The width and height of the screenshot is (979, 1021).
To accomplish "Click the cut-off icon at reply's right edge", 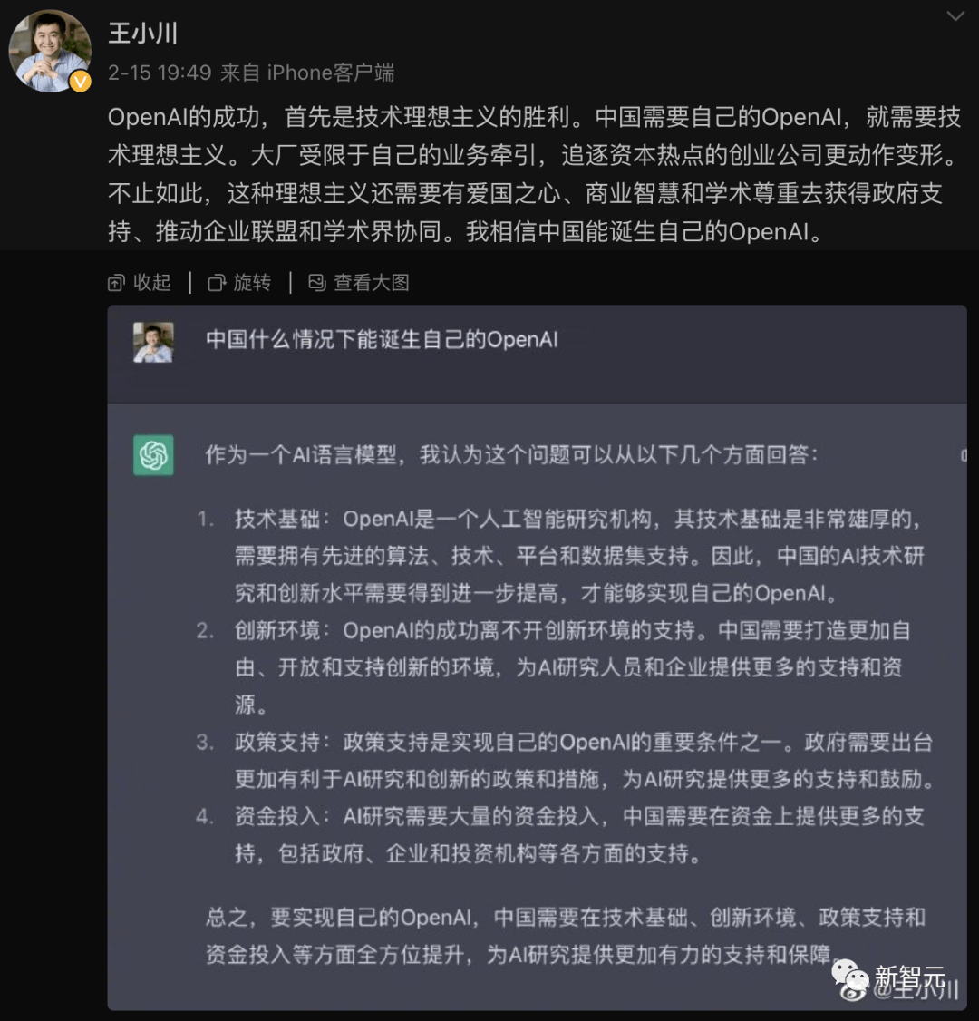I will [x=964, y=455].
